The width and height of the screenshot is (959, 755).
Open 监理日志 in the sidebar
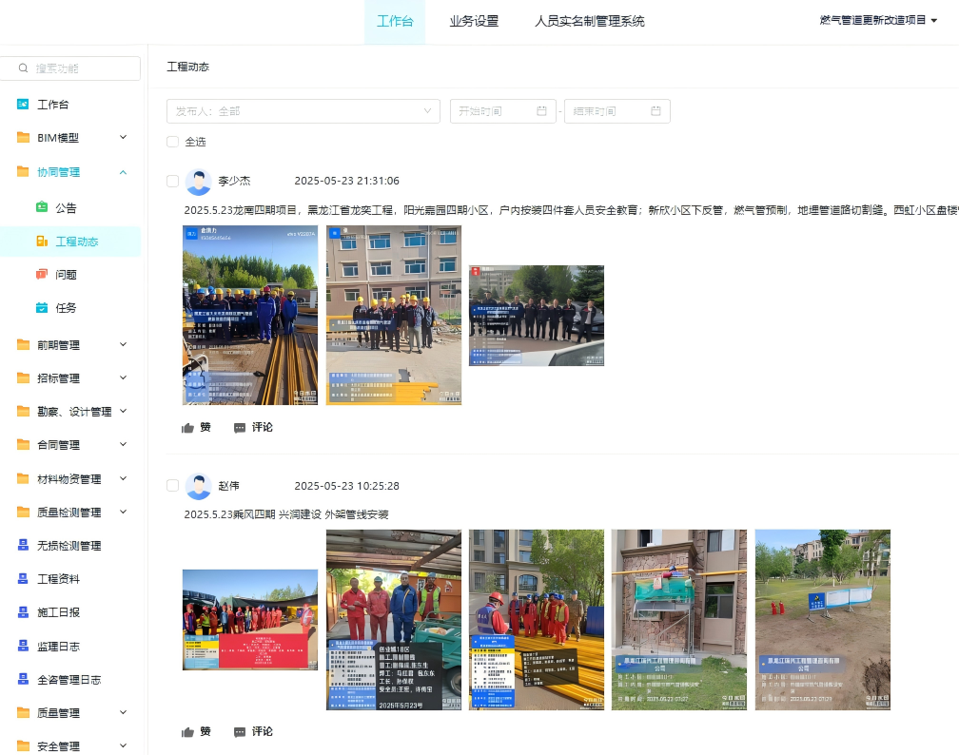[58, 647]
